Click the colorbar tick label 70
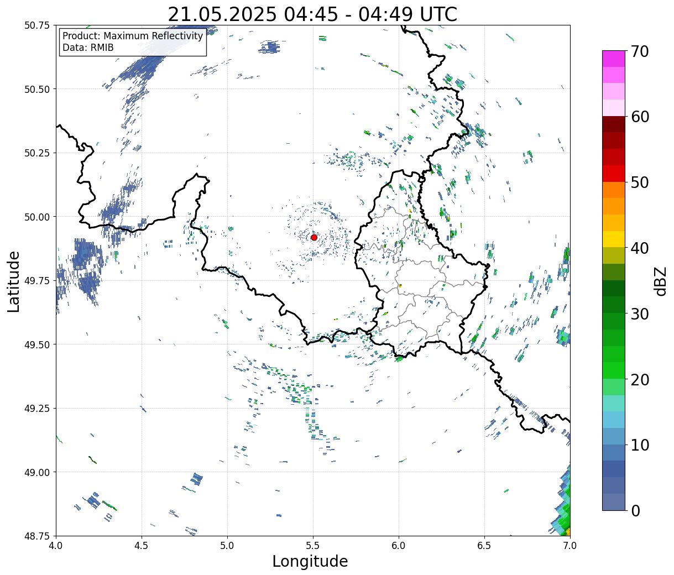Image resolution: width=674 pixels, height=575 pixels. [x=640, y=51]
